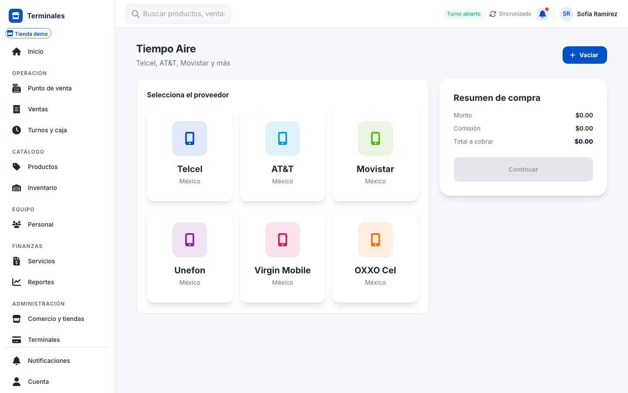The width and height of the screenshot is (628, 393).
Task: Focus the Buscar productos search field
Action: coord(178,14)
